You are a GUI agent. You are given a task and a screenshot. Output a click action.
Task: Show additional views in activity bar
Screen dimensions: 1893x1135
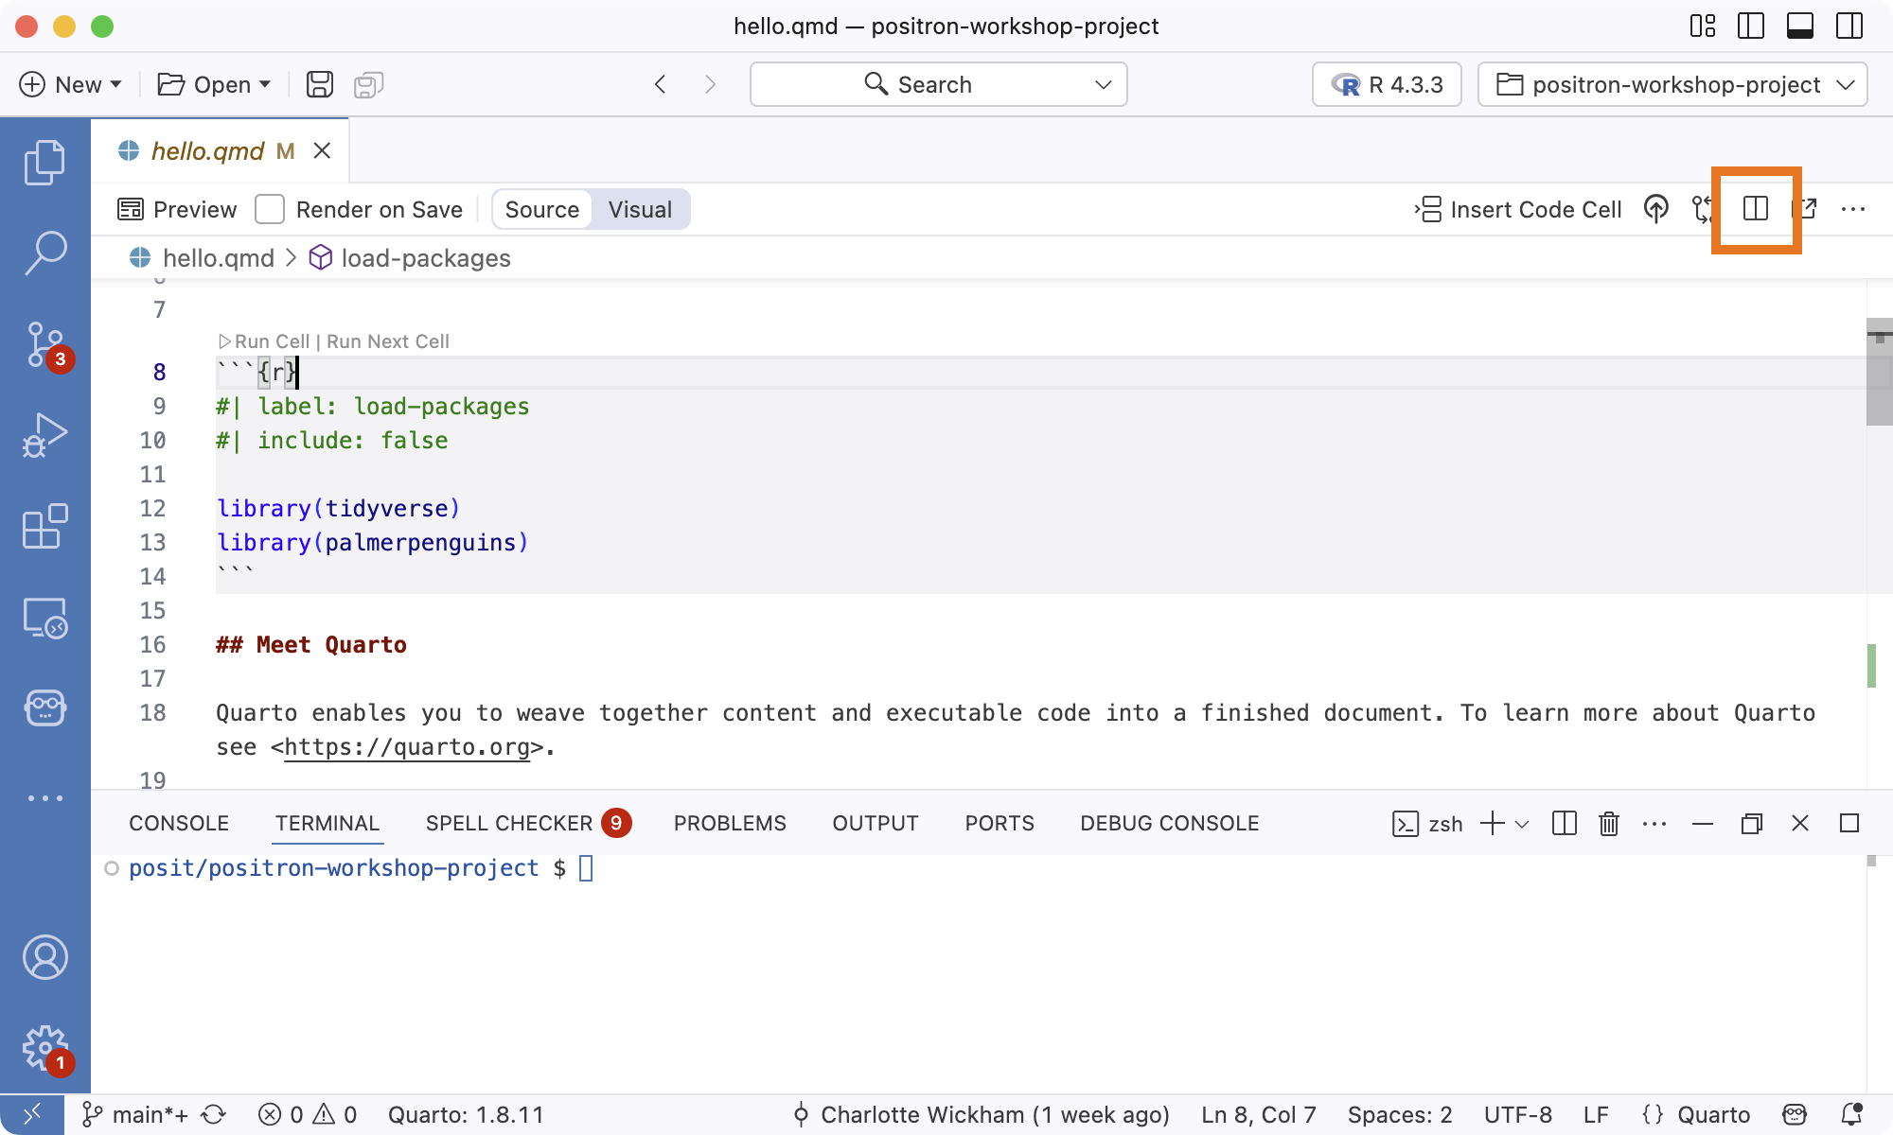(x=44, y=798)
